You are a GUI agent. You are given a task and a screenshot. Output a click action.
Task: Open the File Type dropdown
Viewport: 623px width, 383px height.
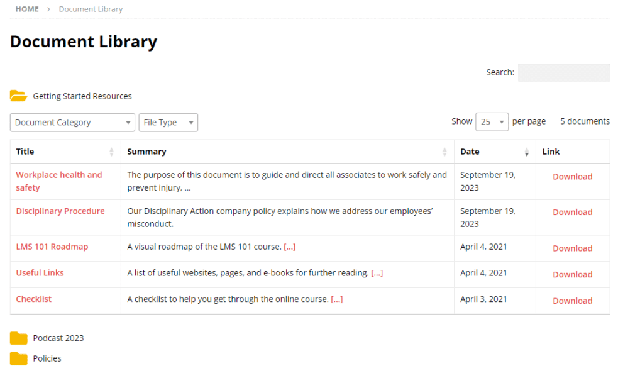pos(168,122)
